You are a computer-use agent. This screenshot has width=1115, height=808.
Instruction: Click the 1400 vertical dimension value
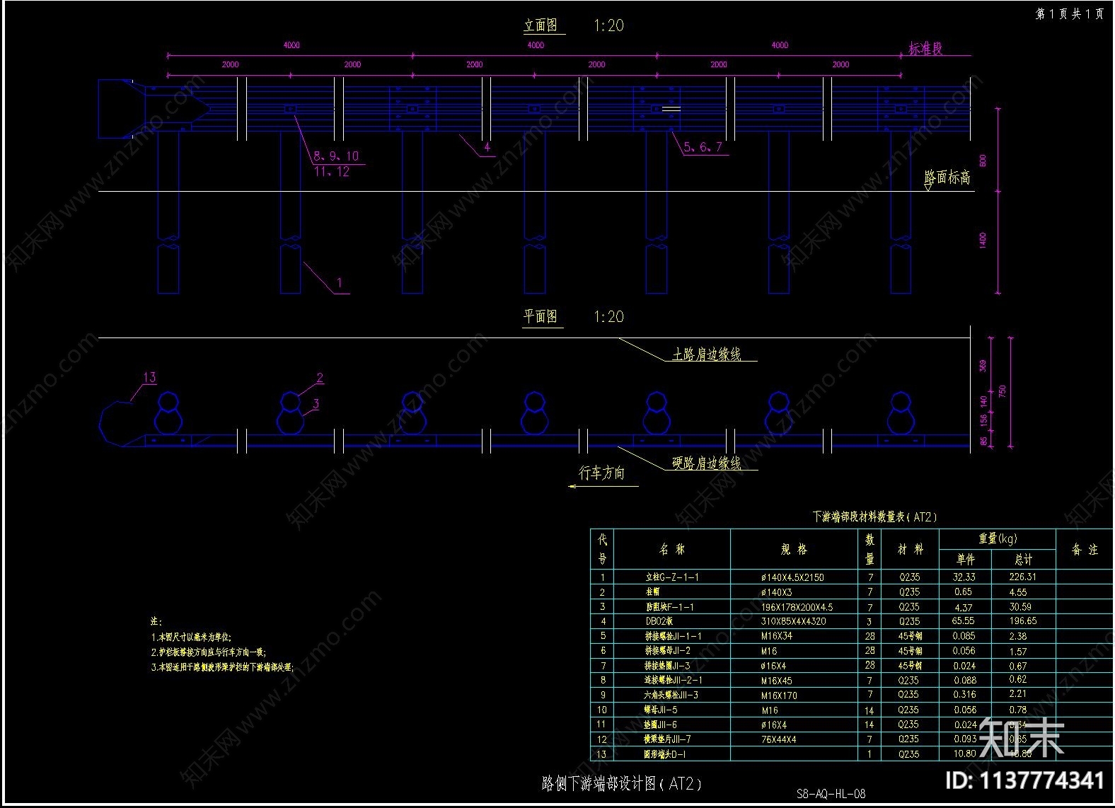click(x=982, y=241)
